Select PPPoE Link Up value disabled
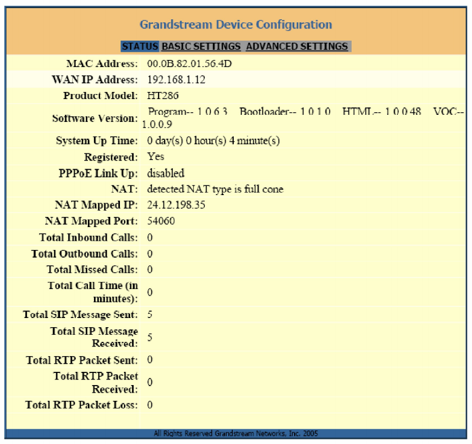This screenshot has width=472, height=444. tap(166, 173)
